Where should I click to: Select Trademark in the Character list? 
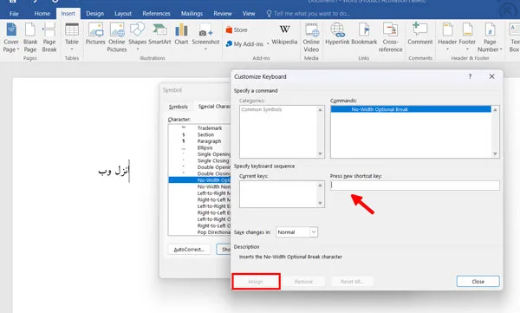click(199, 128)
